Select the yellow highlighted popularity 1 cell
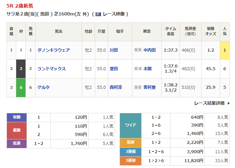The image size is (235, 168). 225,50
